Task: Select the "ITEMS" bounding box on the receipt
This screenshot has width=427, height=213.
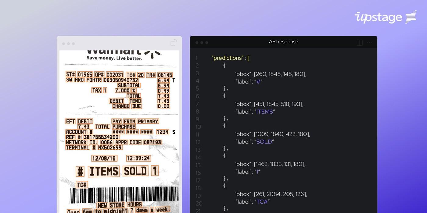Action: (104, 172)
